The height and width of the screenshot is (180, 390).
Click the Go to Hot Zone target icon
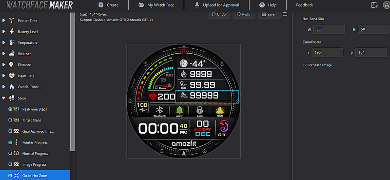[16, 176]
